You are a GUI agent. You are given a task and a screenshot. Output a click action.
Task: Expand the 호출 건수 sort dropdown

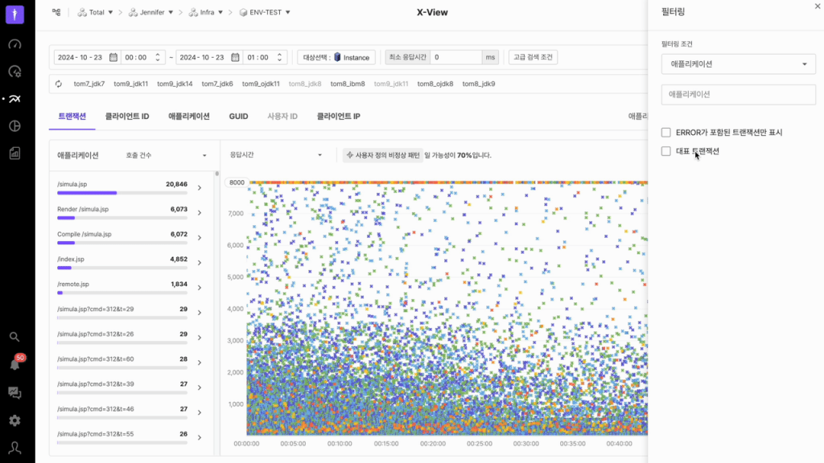[166, 155]
